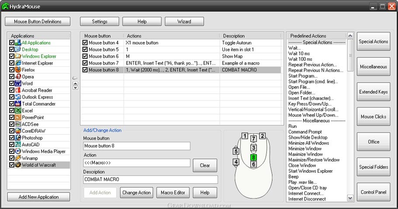Click the Photoshop icon in Applications
Viewport: 398px width, 209px height.
(x=18, y=138)
